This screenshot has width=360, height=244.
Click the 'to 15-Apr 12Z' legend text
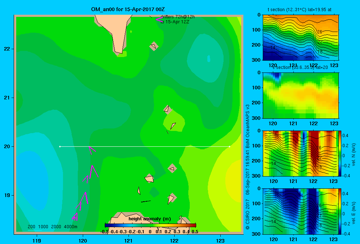point(175,22)
